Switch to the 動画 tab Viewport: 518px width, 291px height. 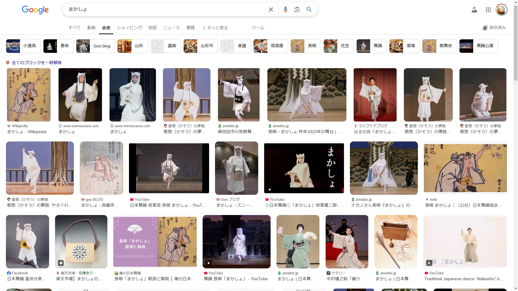coord(91,28)
